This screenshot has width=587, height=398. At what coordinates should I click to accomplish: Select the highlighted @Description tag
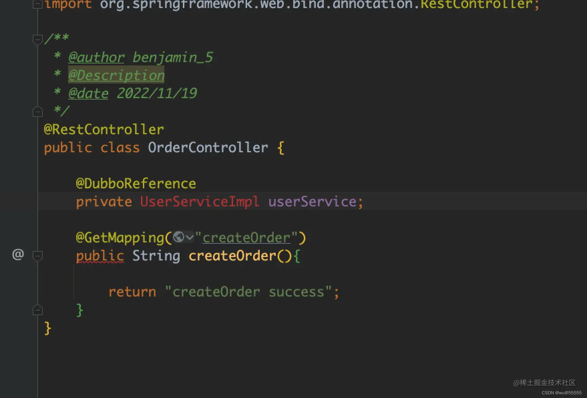point(116,75)
